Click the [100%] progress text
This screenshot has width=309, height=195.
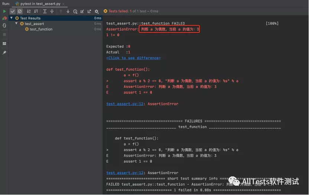(x=272, y=23)
